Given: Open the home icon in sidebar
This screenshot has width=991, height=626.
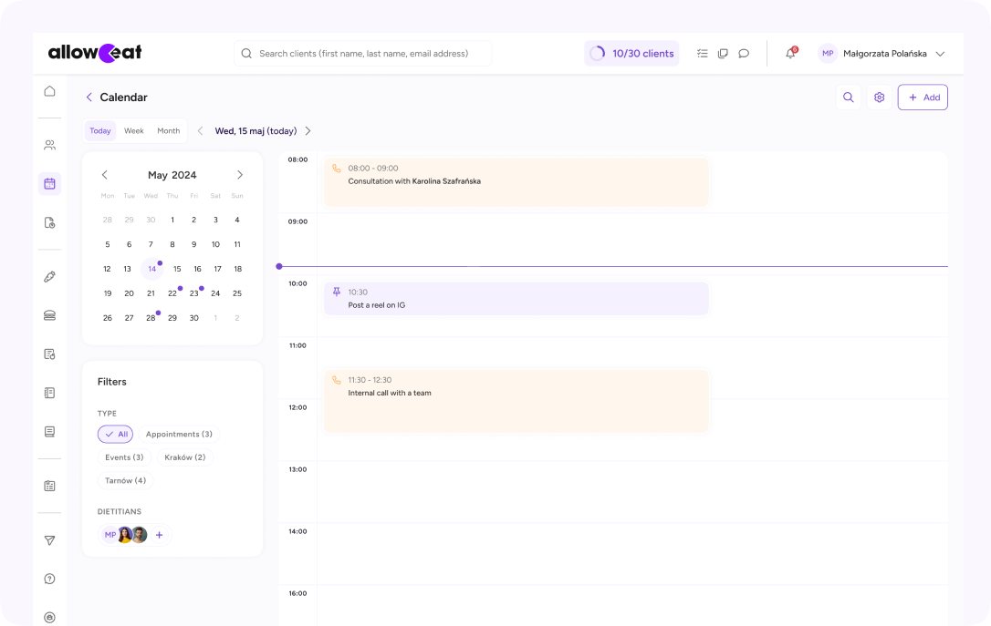Looking at the screenshot, I should (49, 91).
